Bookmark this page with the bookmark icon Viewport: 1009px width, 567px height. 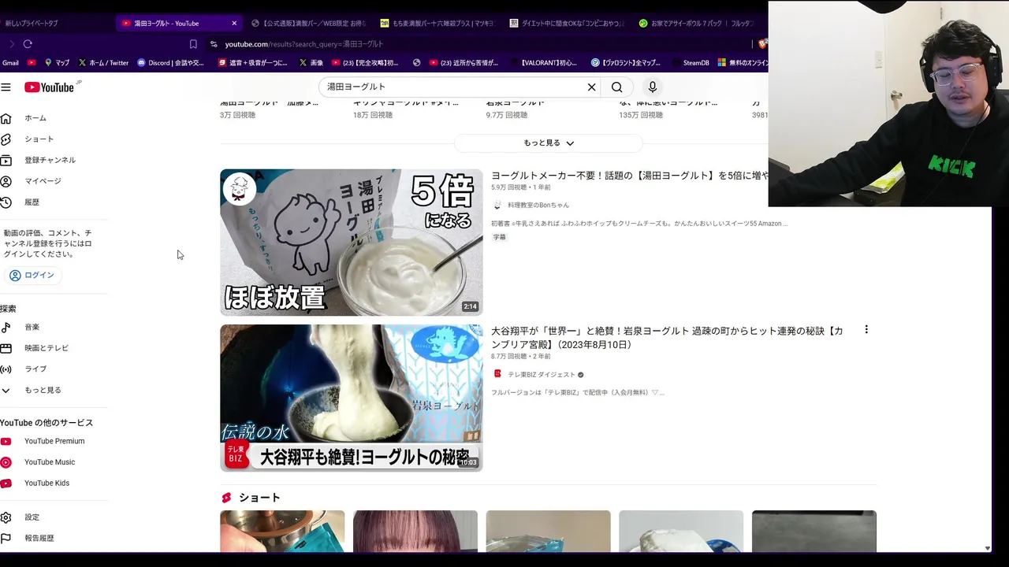click(193, 44)
